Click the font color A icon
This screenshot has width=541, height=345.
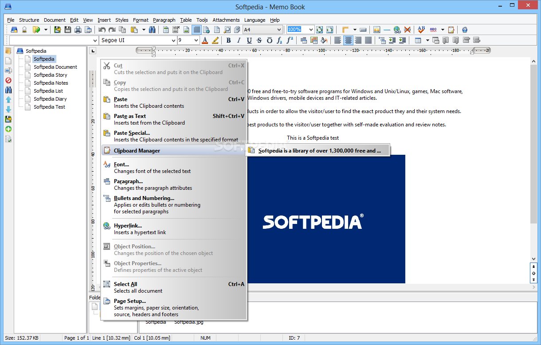205,40
